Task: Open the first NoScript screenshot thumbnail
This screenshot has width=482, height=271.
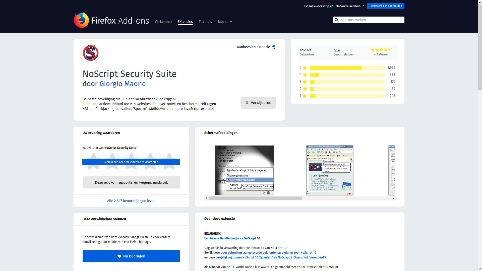Action: click(244, 170)
